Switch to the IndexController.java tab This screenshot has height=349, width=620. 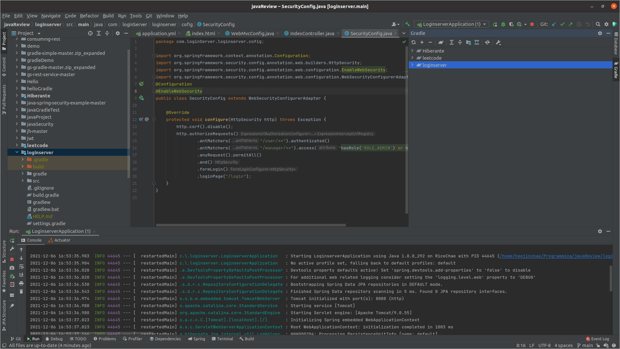click(x=312, y=33)
